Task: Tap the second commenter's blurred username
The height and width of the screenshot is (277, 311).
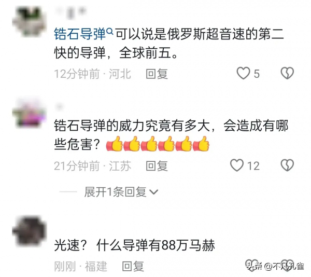Action: (x=59, y=107)
